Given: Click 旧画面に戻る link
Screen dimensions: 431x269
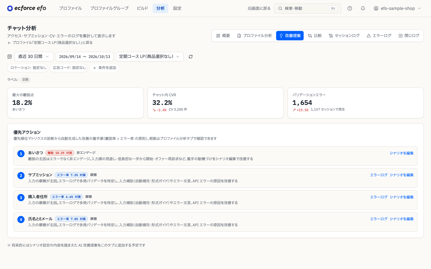Looking at the screenshot, I should (259, 8).
